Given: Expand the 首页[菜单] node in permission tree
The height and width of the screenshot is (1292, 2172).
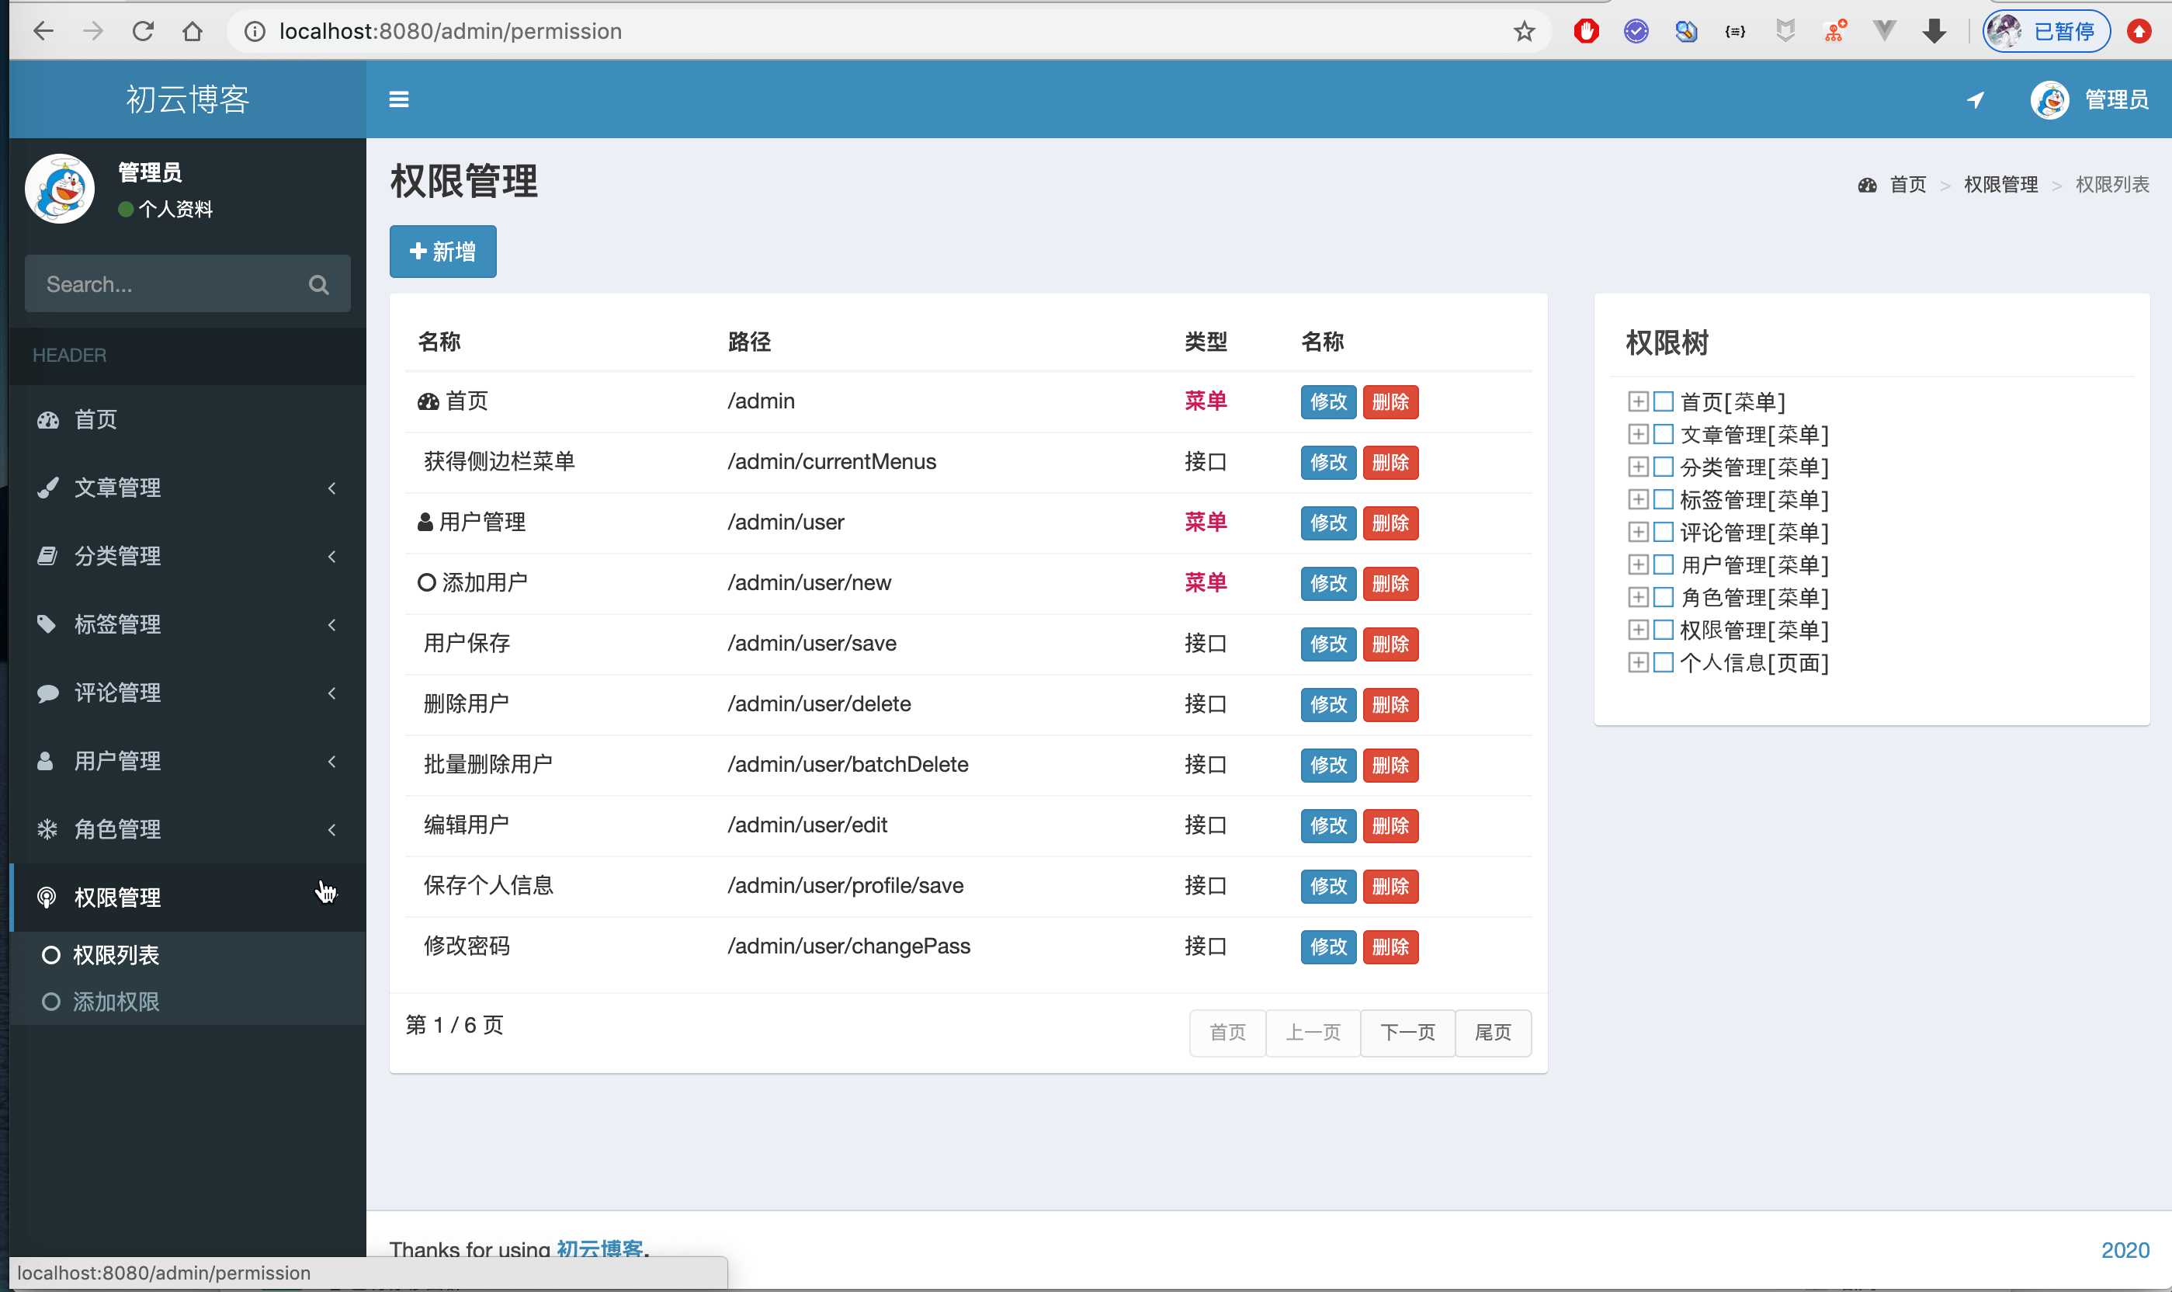Looking at the screenshot, I should coord(1638,401).
